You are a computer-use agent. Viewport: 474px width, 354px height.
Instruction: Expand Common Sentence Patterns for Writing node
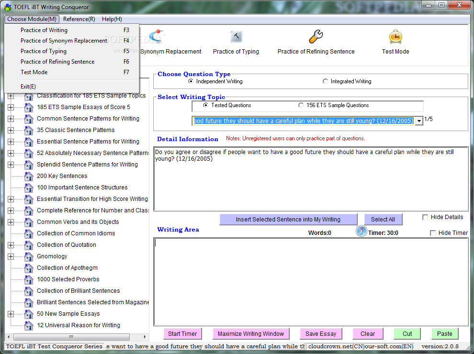coord(11,119)
